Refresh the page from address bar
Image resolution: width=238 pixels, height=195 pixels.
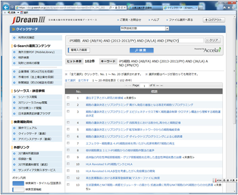pos(122,8)
